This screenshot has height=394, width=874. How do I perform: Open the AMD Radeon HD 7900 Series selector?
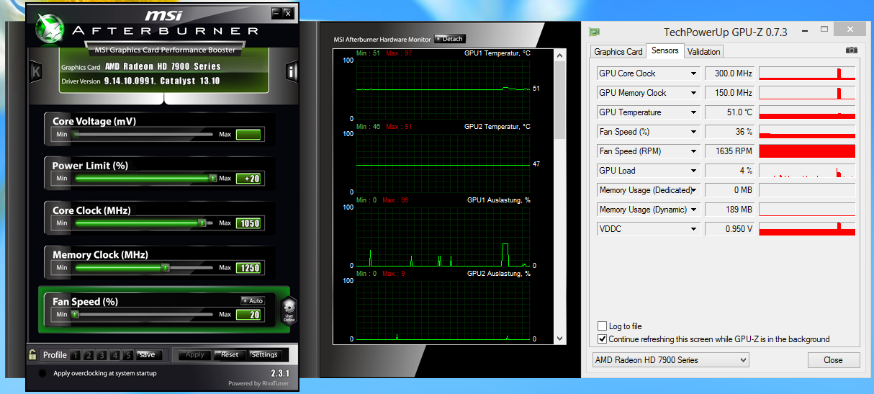tap(670, 359)
